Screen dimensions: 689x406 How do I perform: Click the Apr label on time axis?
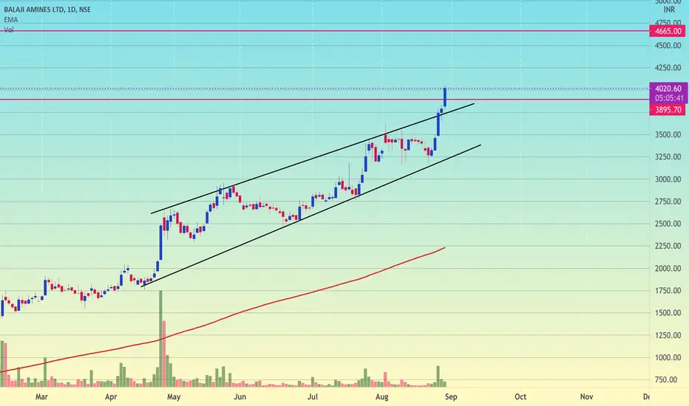click(111, 397)
